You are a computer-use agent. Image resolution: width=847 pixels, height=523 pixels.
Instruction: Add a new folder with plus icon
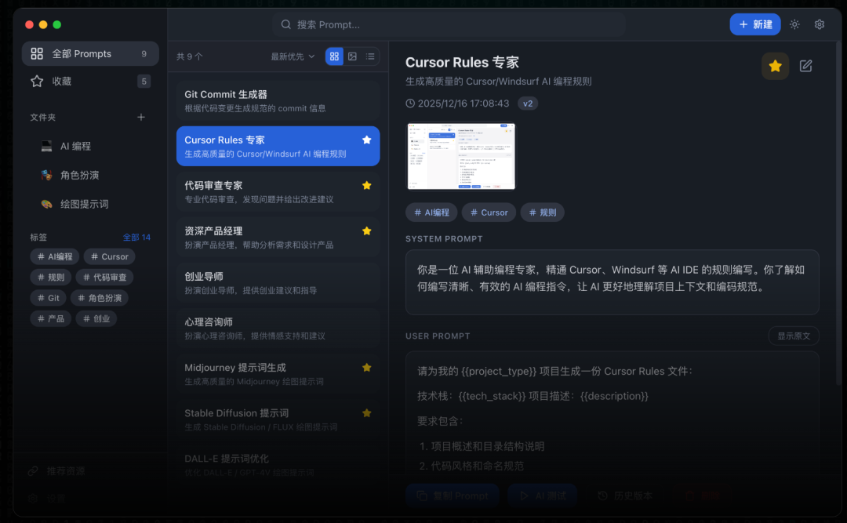click(141, 118)
